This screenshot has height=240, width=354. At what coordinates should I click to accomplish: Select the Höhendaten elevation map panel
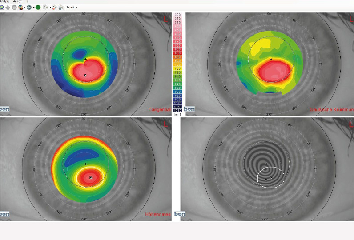click(86, 169)
